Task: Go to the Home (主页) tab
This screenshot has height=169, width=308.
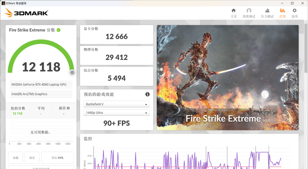Action: click(x=234, y=13)
